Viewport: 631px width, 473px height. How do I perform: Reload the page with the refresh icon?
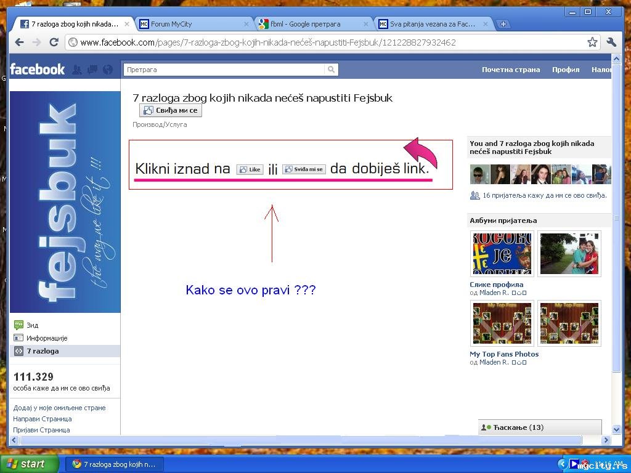(x=54, y=42)
